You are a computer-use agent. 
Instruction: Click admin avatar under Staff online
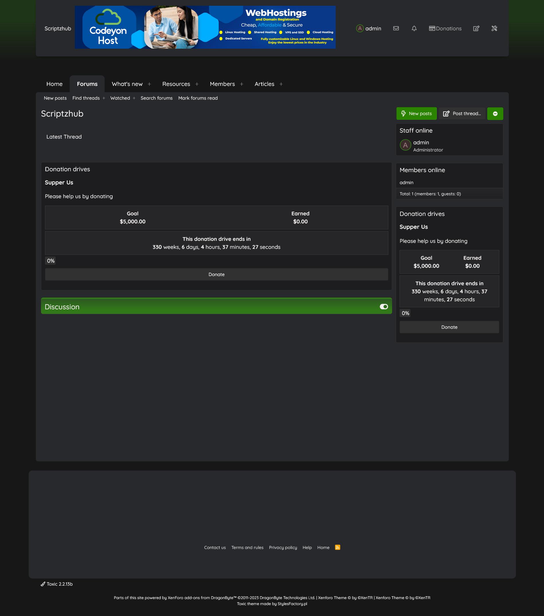click(405, 145)
